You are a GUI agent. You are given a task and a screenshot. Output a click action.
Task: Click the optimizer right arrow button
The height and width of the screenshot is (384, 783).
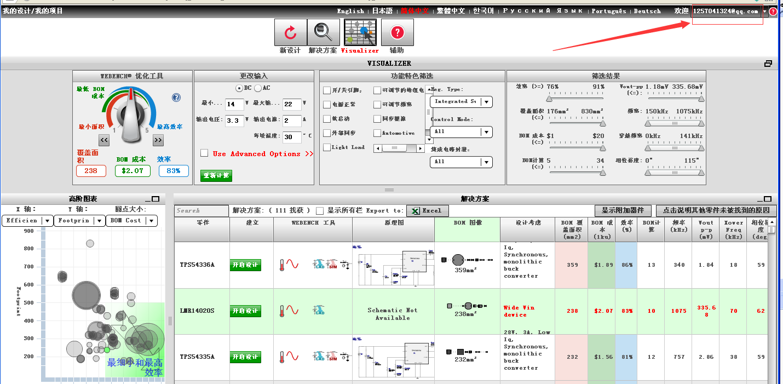click(x=158, y=140)
